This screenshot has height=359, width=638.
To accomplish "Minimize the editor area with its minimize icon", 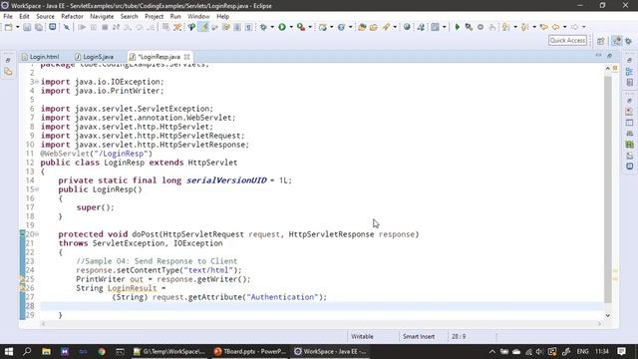I will coord(598,56).
